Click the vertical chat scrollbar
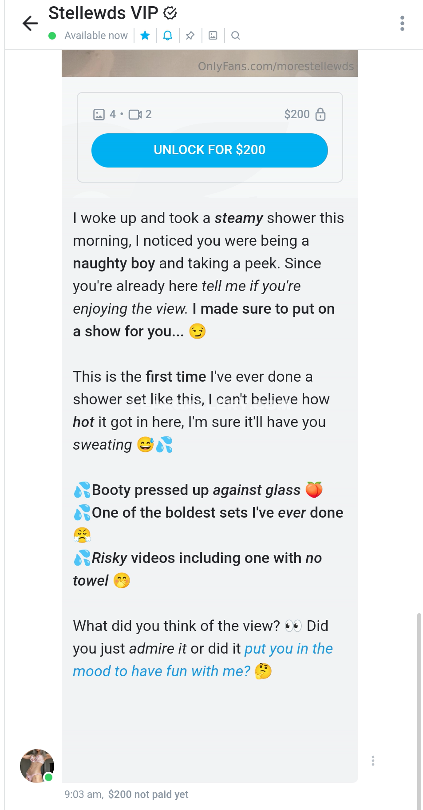Viewport: 423px width, 810px height. coord(419,711)
